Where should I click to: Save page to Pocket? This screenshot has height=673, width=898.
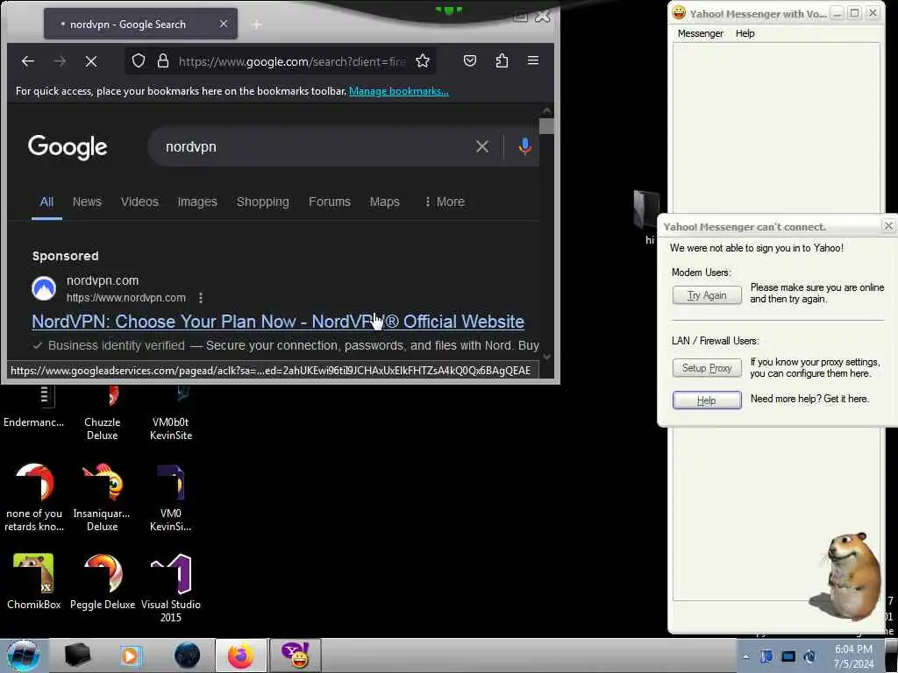(x=470, y=60)
